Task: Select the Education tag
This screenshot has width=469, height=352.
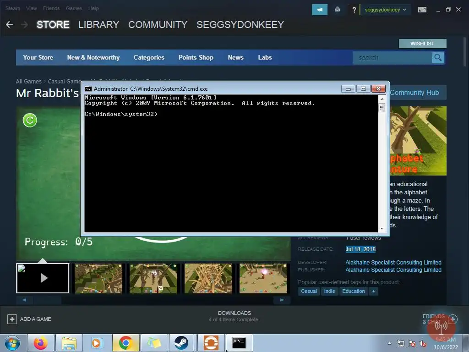Action: (x=353, y=291)
